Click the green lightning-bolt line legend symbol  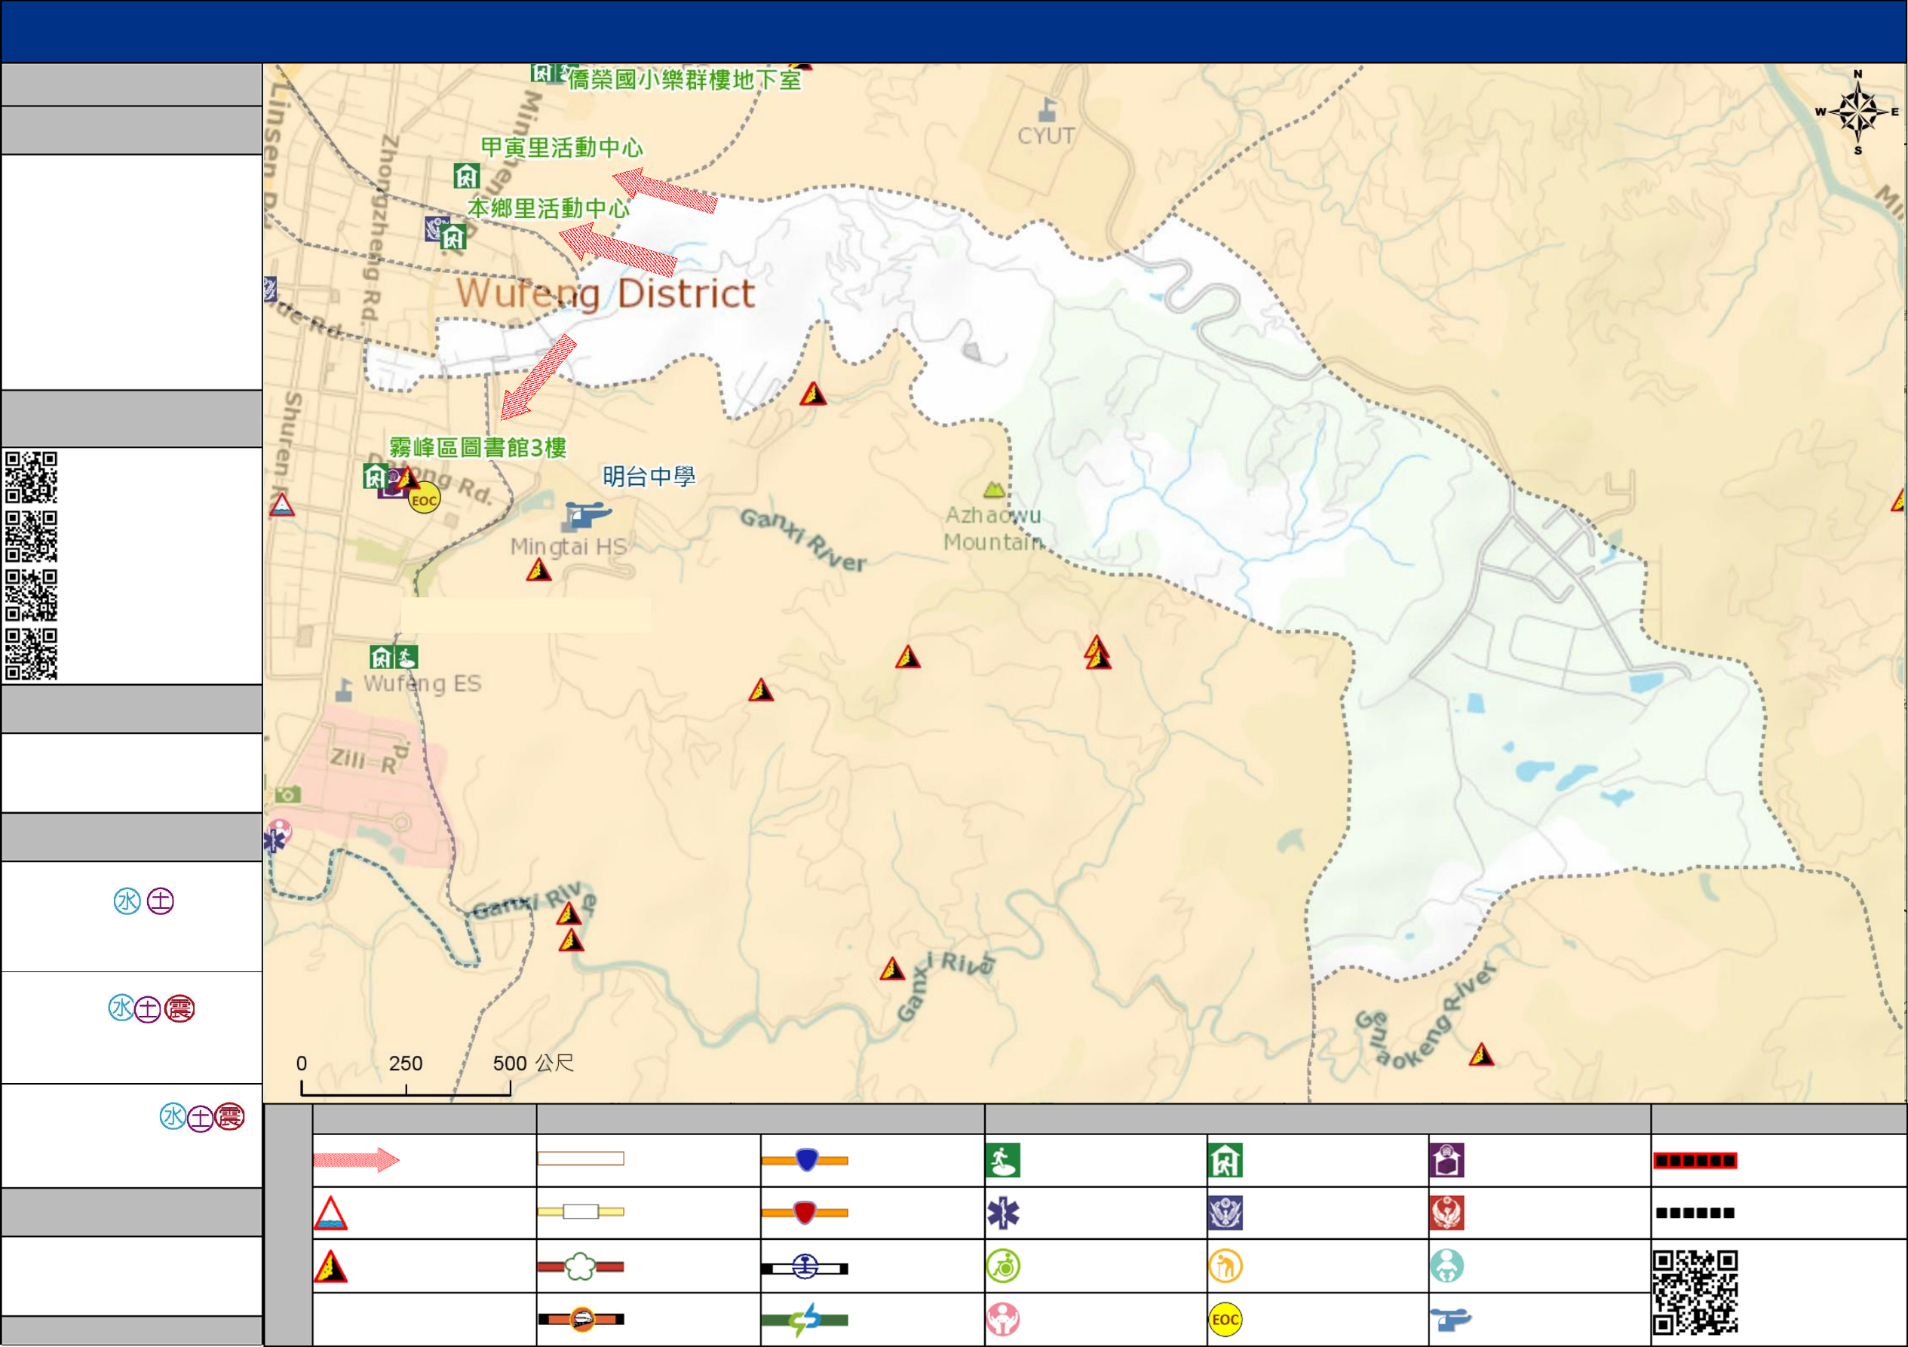(805, 1320)
